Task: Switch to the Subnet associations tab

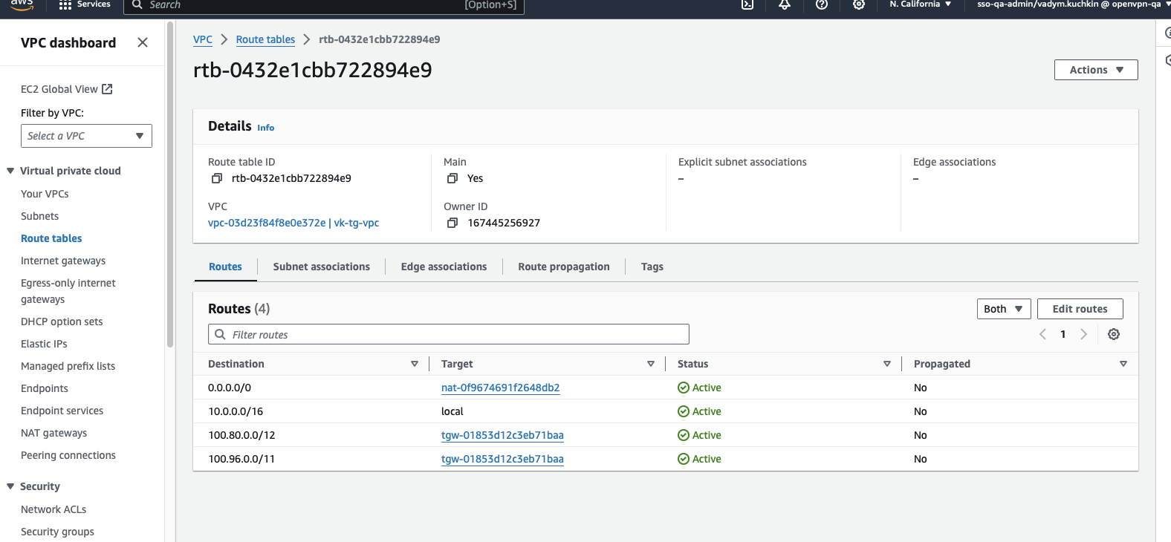Action: click(x=321, y=267)
